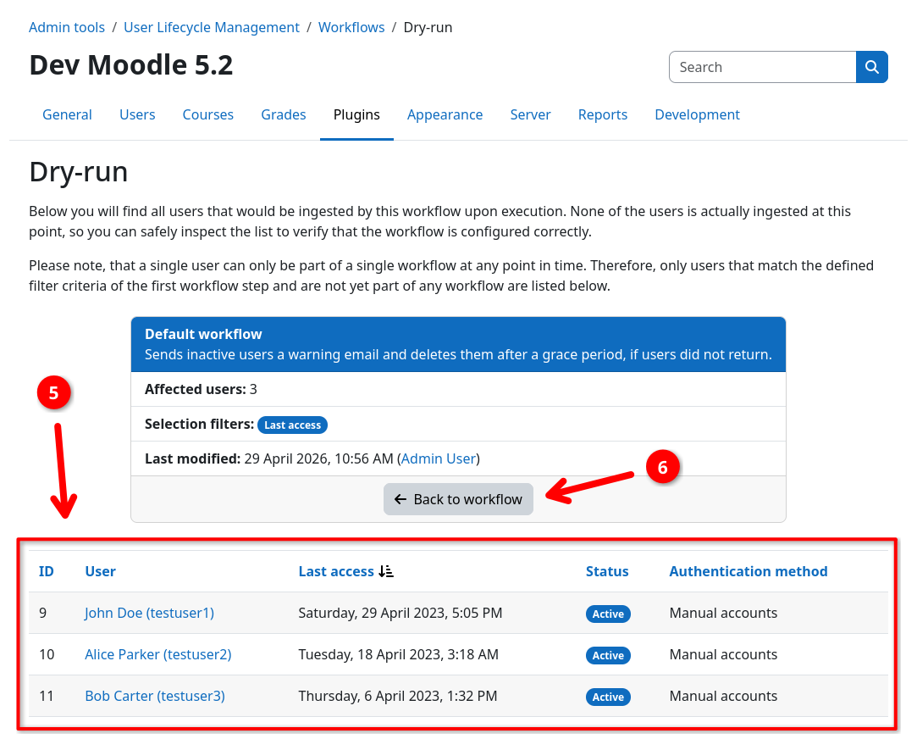Image resolution: width=917 pixels, height=739 pixels.
Task: Sort the table by the User column
Action: 100,571
